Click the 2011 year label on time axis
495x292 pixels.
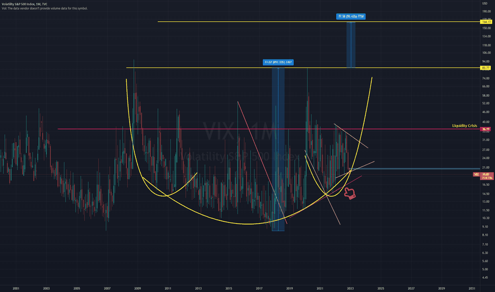pyautogui.click(x=168, y=288)
